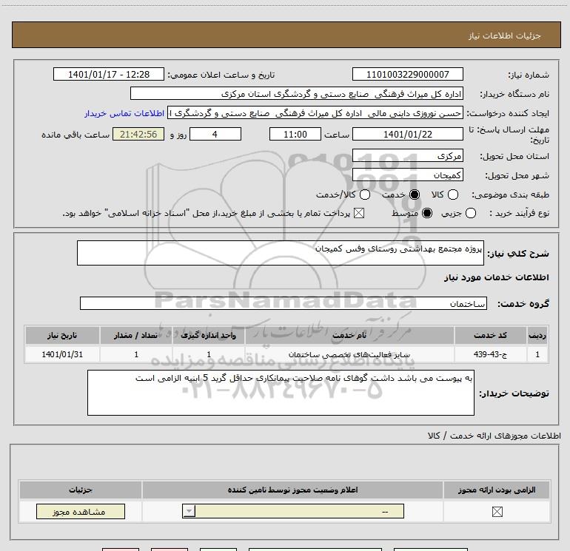The image size is (570, 551).
Task: Click the اطلاعات مجوزهای ارائه خدمت / کالا heading
Action: pos(494,436)
